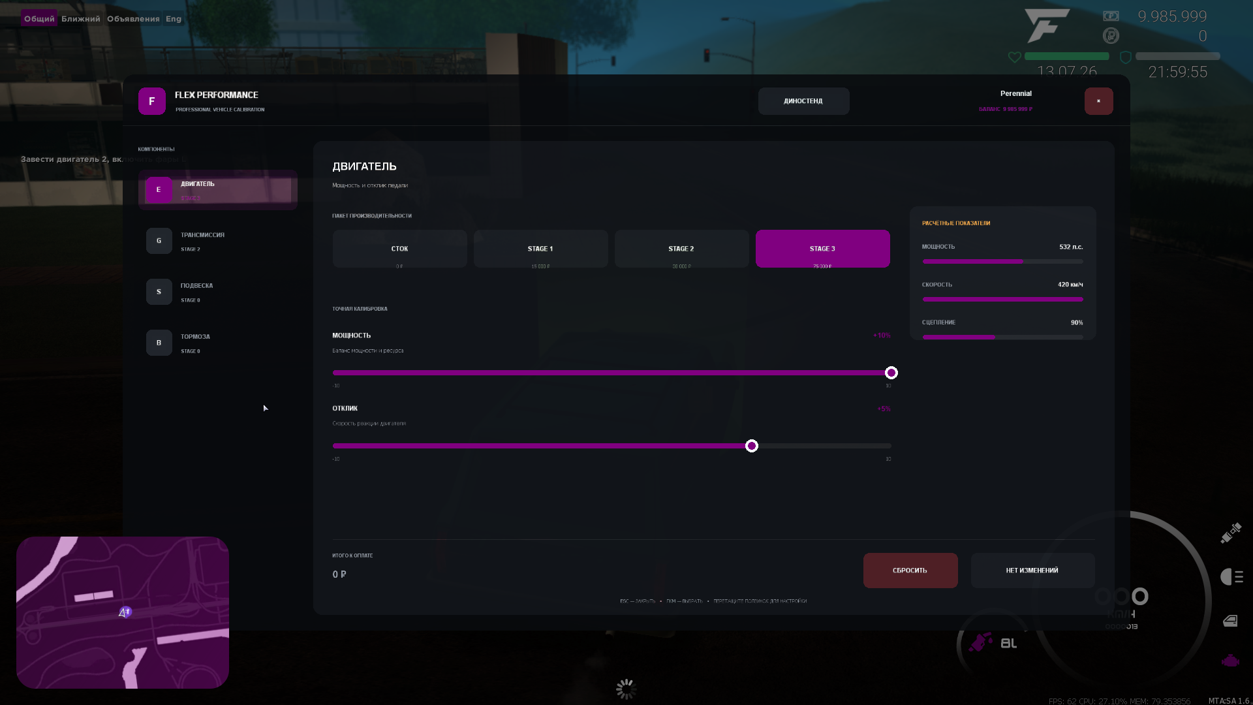Screen dimensions: 1253x705
Task: Open the Трансмиссия component section
Action: click(218, 241)
